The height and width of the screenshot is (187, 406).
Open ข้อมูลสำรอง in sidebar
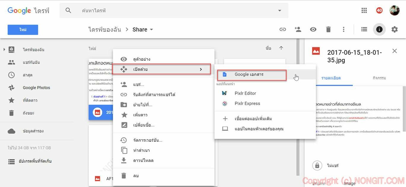pyautogui.click(x=33, y=131)
